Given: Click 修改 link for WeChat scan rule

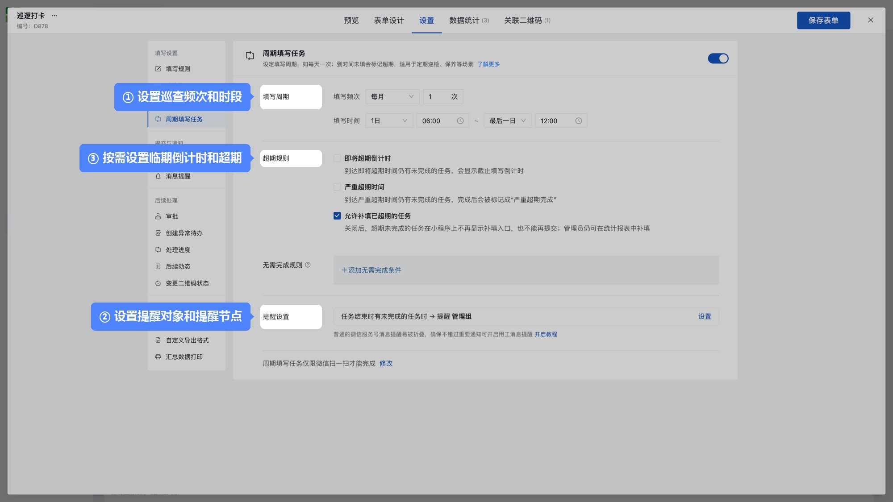Looking at the screenshot, I should click(386, 364).
